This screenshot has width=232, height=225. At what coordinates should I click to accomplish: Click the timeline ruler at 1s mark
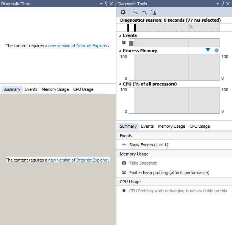(x=191, y=27)
